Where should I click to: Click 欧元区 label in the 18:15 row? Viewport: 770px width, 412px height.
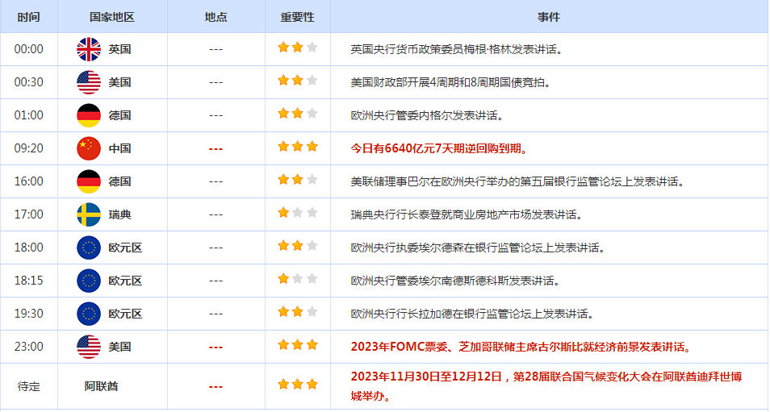tap(125, 281)
